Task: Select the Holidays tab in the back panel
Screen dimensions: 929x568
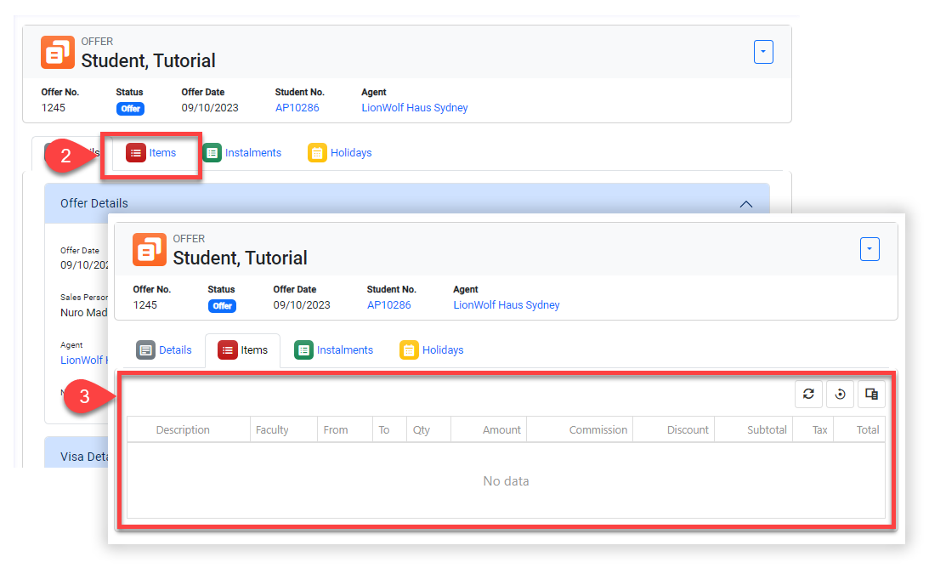Action: pos(341,153)
